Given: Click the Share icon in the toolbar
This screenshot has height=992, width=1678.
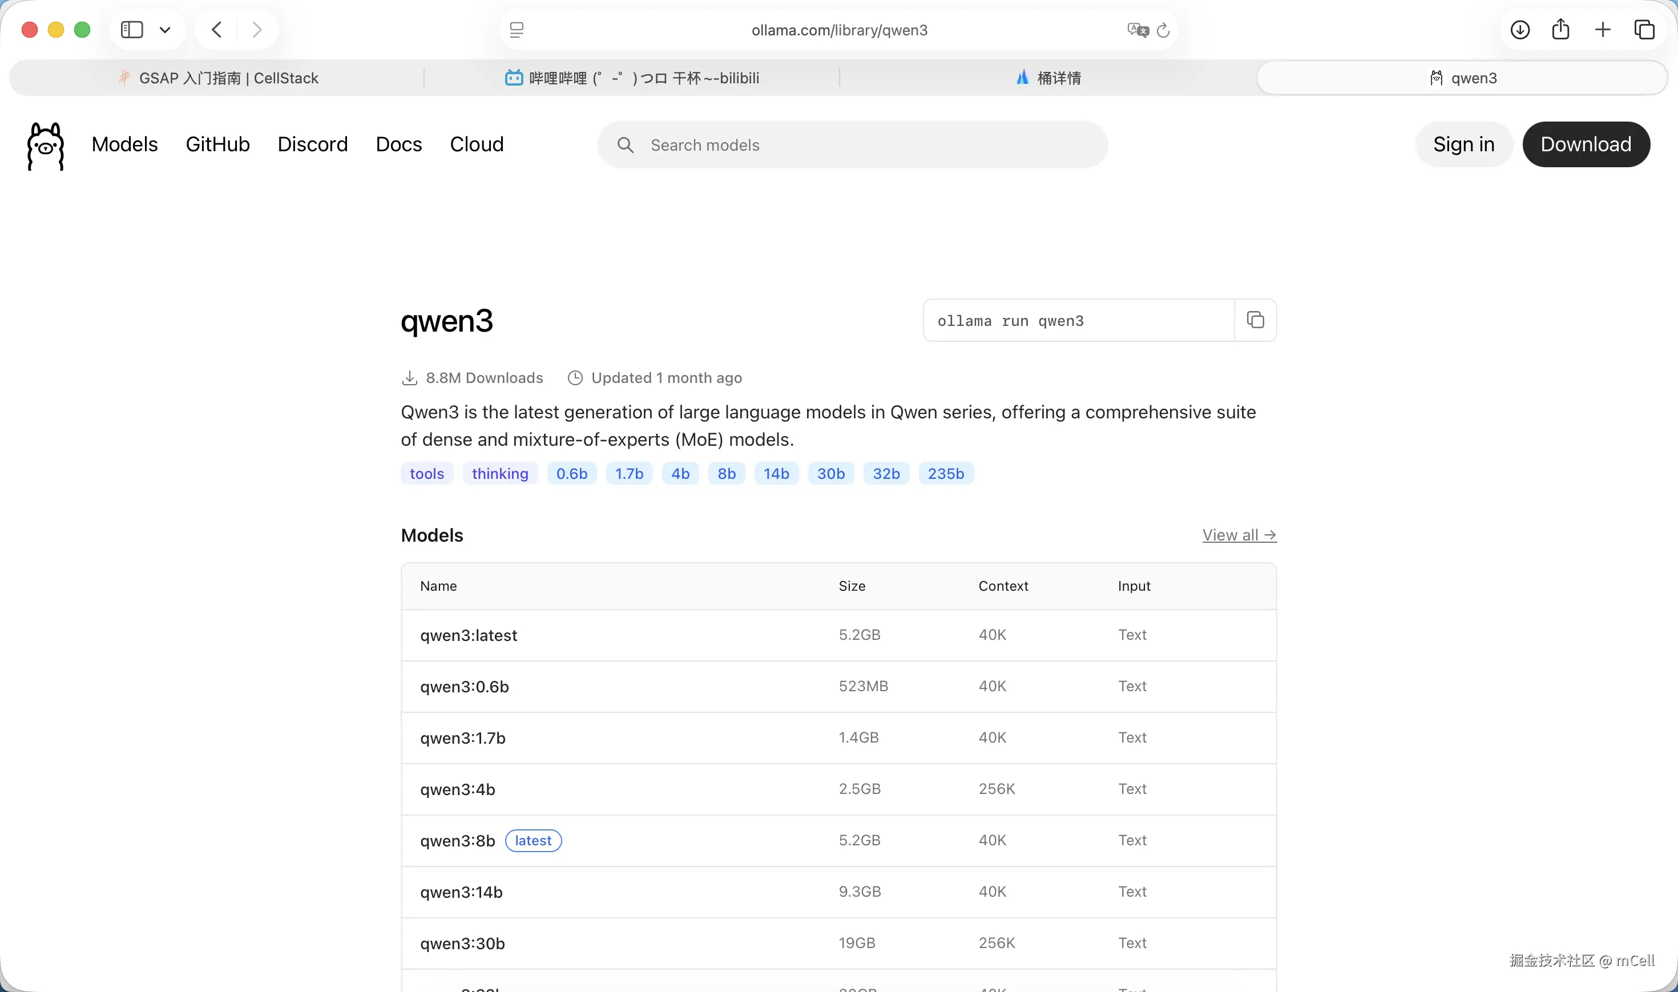Looking at the screenshot, I should [1560, 30].
